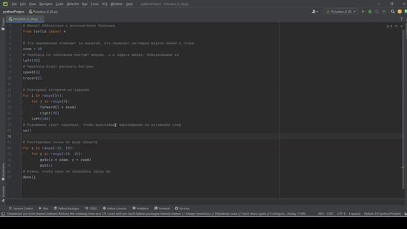
Task: Open the Help menu
Action: pyautogui.click(x=129, y=4)
